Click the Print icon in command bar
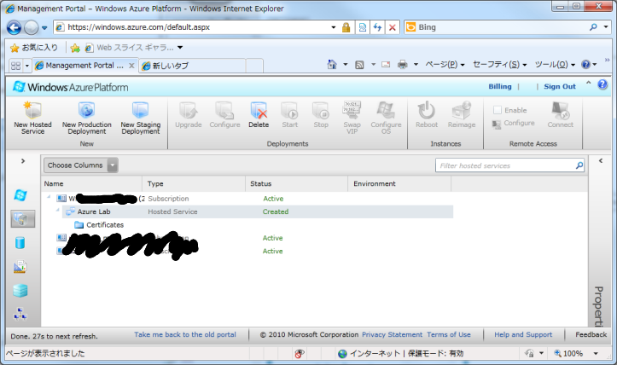The width and height of the screenshot is (617, 365). [402, 65]
